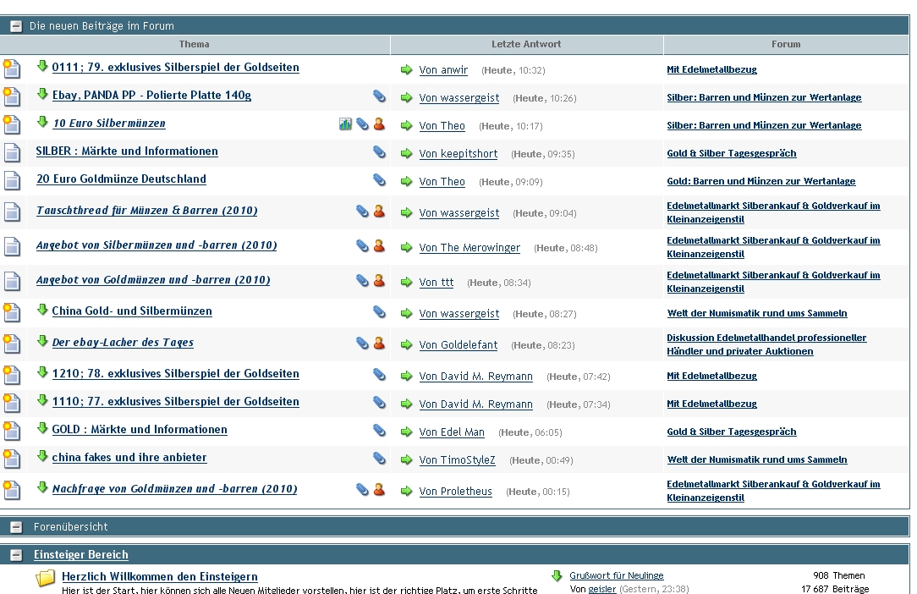Jump to first unread post in '0111; 79. exklusives Silberspiel'
917x594 pixels.
point(42,65)
